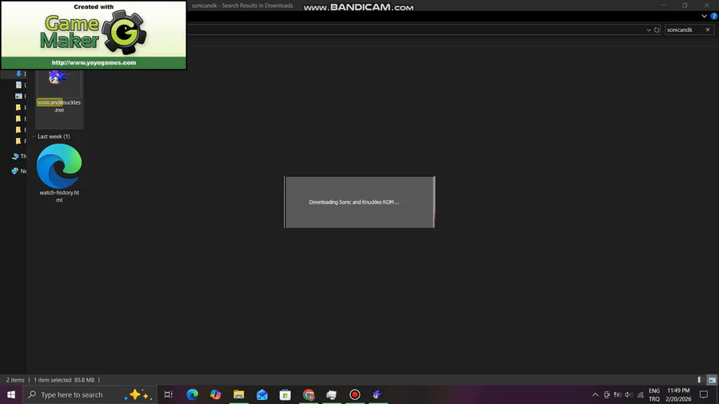
Task: Switch to large icons view in status bar
Action: [x=712, y=380]
